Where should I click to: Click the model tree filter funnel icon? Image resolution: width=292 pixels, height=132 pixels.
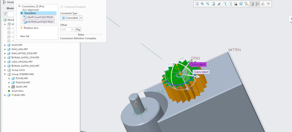pyautogui.click(x=5, y=14)
